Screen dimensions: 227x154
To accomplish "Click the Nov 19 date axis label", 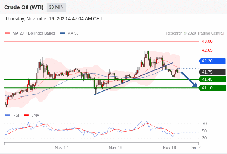I will 169,147.
